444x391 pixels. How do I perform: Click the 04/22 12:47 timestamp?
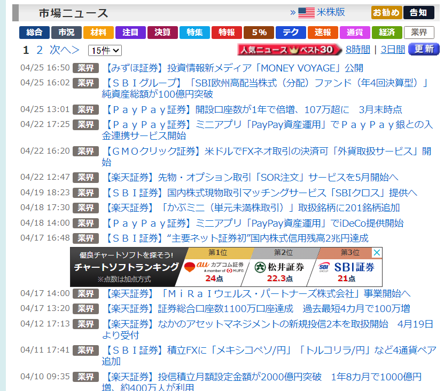coord(45,177)
